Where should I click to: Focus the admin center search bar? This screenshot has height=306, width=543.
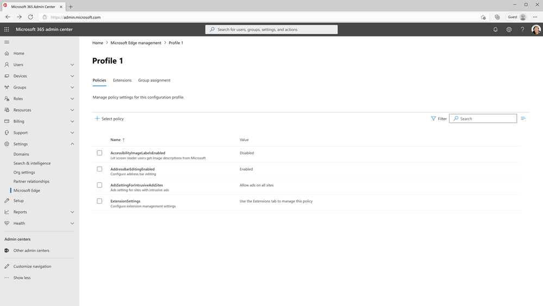coord(272,29)
